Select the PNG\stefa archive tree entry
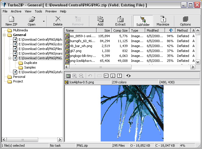Viewport: 202px width, 149px height. (x=40, y=72)
